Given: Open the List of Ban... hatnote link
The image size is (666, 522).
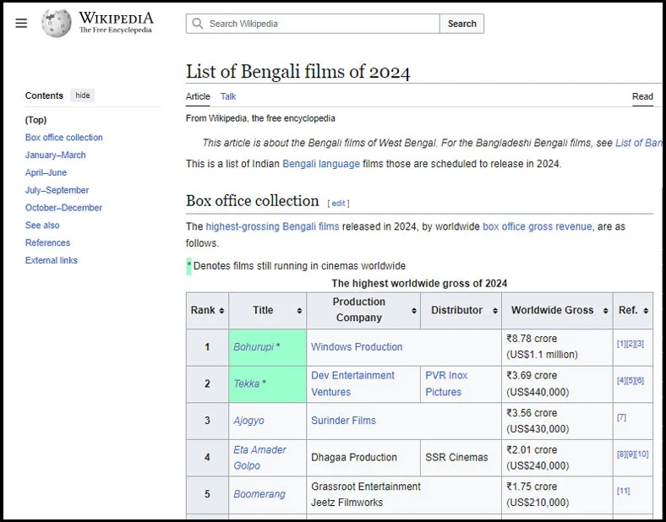Looking at the screenshot, I should tap(638, 143).
